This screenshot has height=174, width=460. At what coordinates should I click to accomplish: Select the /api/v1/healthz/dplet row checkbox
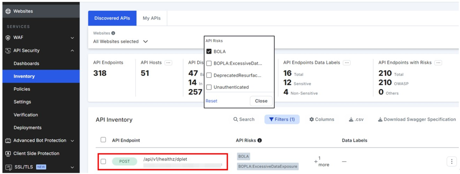103,161
